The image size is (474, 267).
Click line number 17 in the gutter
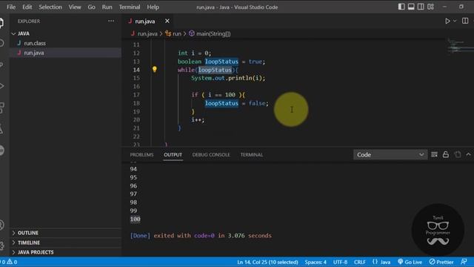(136, 95)
